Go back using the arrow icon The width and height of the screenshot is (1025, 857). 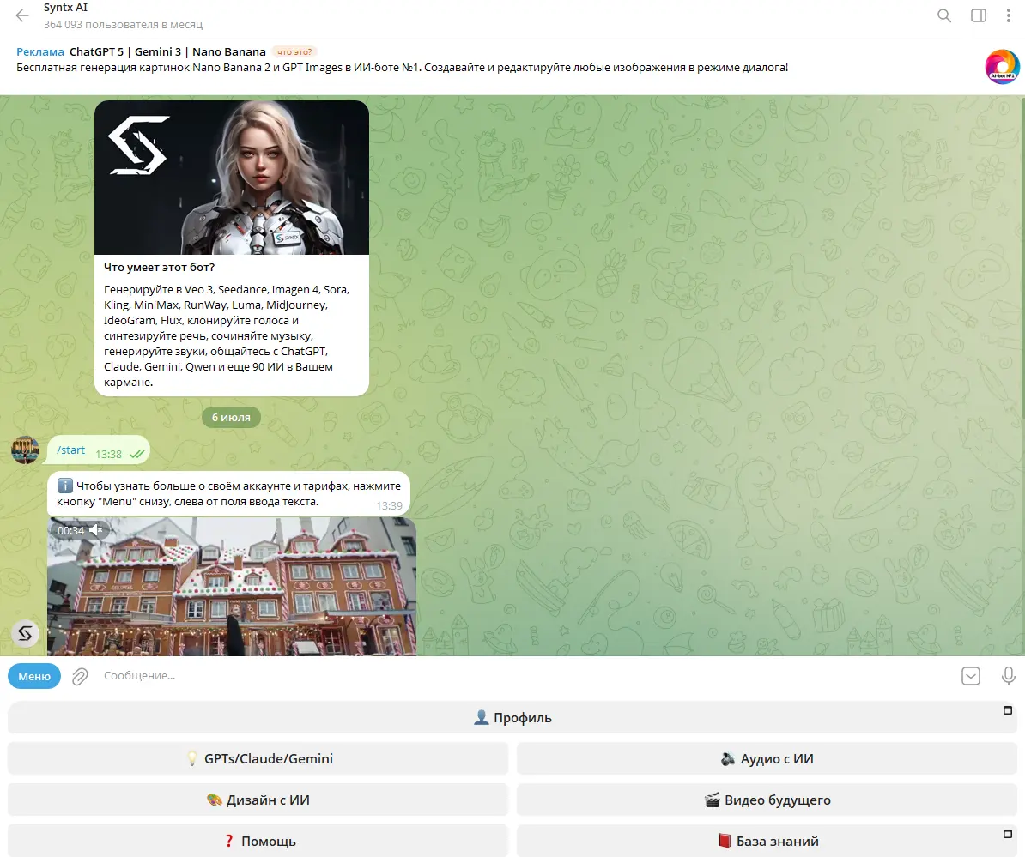pos(22,15)
